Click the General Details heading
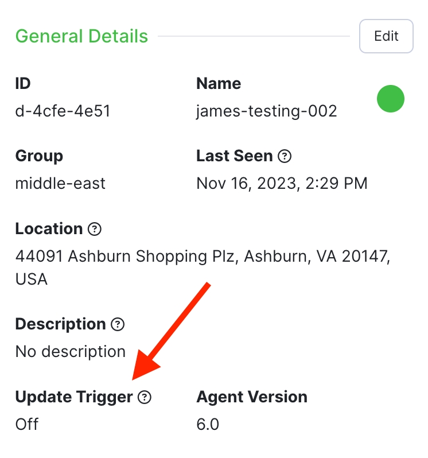This screenshot has height=458, width=428. click(x=81, y=36)
